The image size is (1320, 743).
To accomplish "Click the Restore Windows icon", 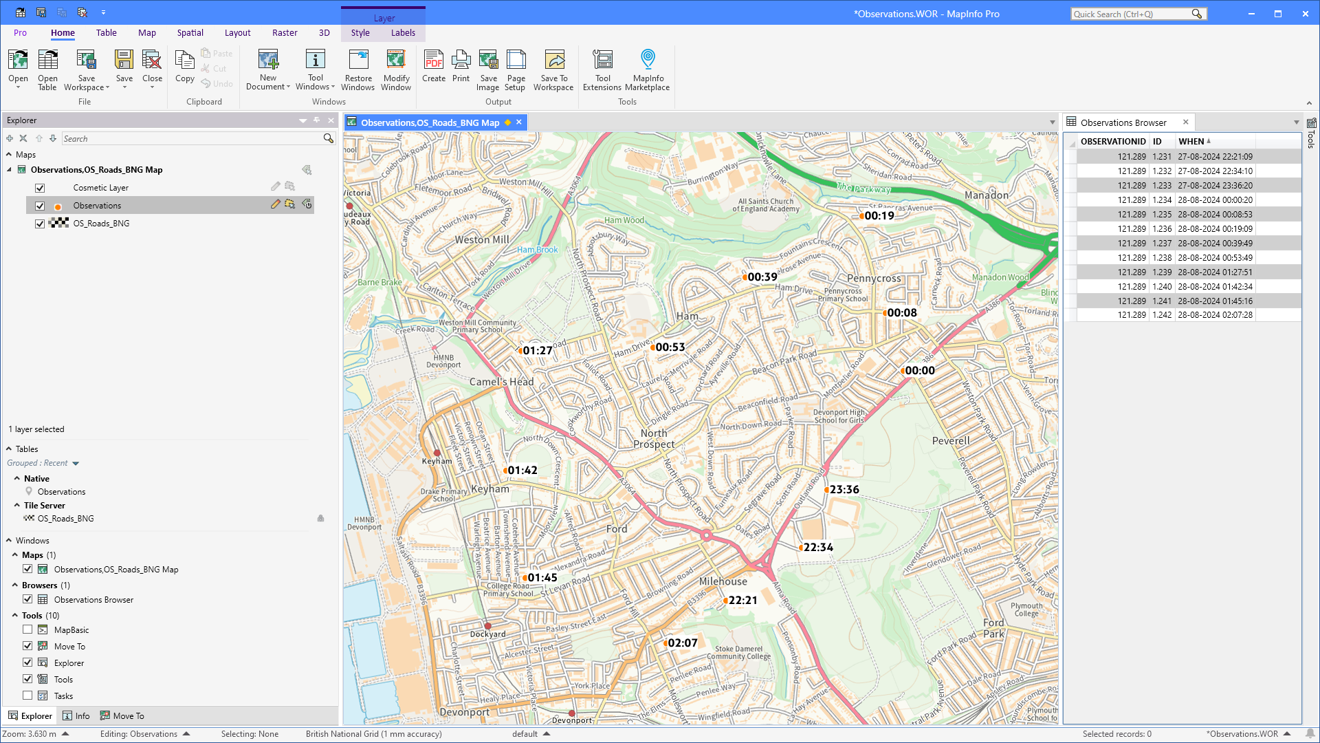I will pos(358,69).
